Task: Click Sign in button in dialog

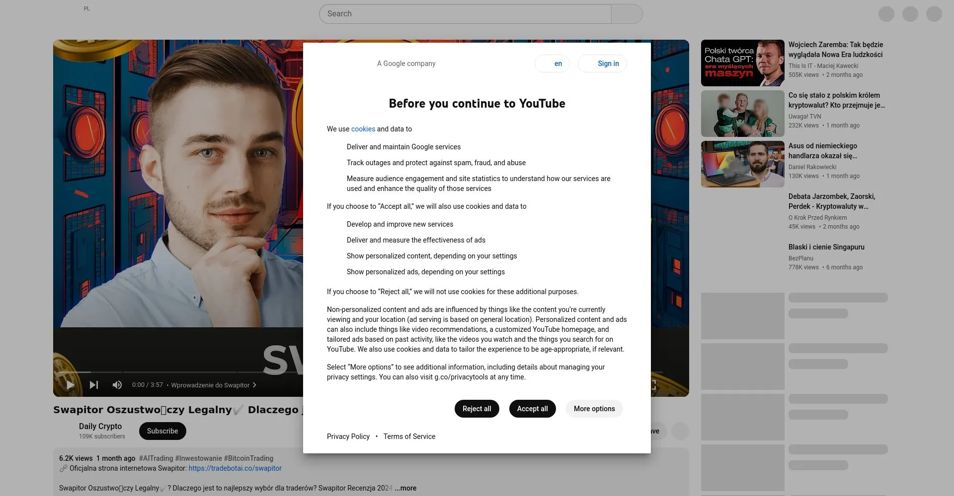Action: tap(602, 63)
